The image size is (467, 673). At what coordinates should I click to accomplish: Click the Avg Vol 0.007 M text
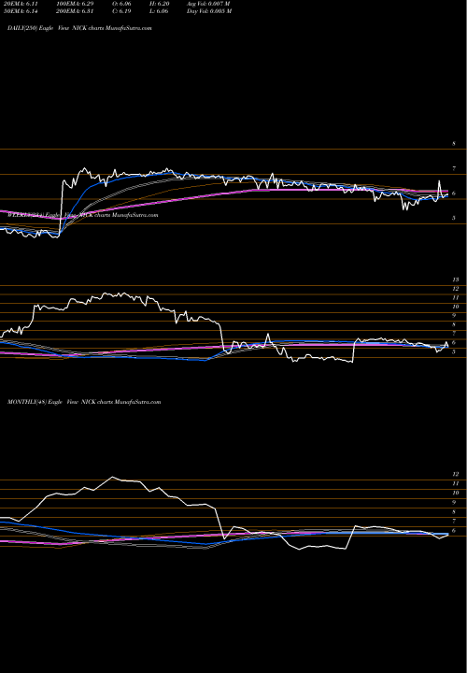click(209, 4)
